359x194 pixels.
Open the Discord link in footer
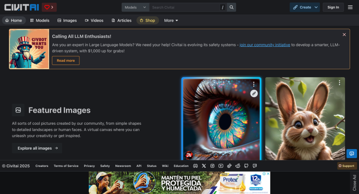[195, 166]
